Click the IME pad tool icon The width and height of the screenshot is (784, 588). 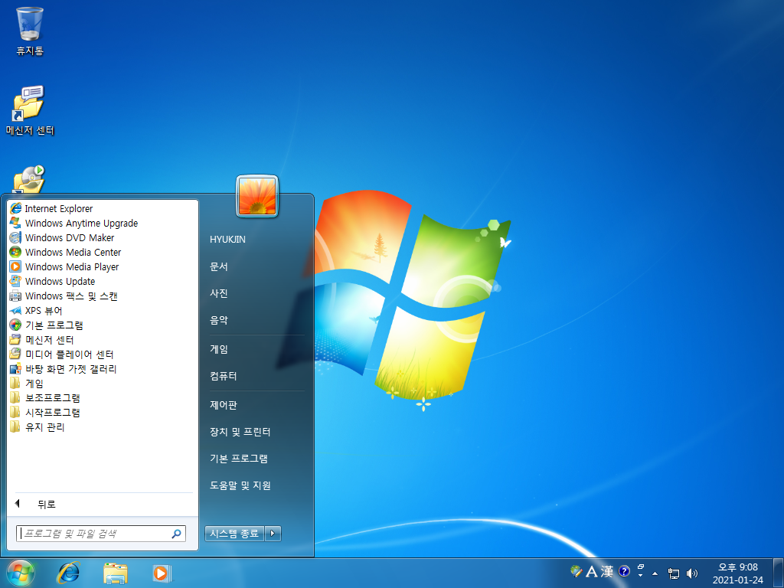[577, 571]
